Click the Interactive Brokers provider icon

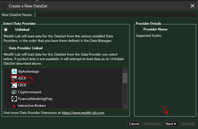point(14,106)
